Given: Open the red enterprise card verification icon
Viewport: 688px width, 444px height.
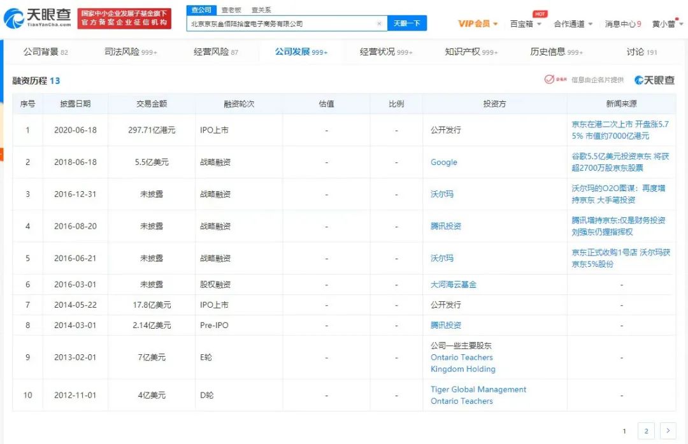Looking at the screenshot, I should (x=555, y=80).
